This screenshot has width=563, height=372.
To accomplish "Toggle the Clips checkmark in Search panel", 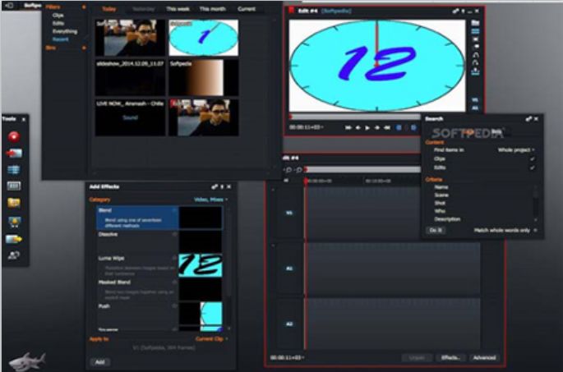I will pyautogui.click(x=533, y=159).
